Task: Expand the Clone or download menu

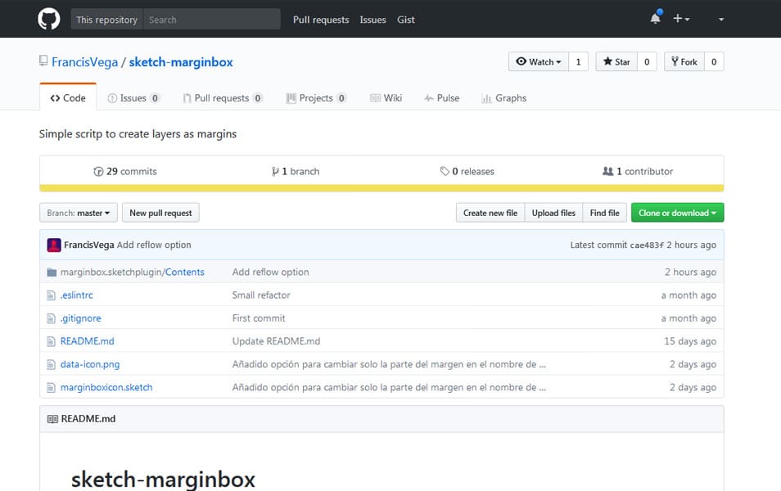Action: point(677,213)
